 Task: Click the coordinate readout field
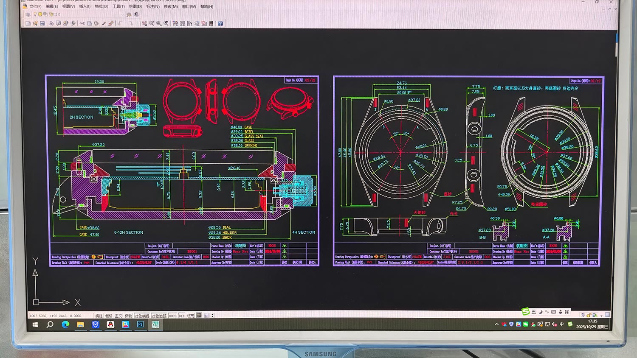point(55,316)
